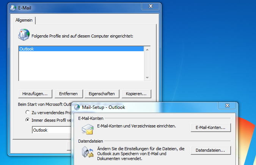Close the E-Mail window
Screen dimensions: 256x165
(x=150, y=6)
